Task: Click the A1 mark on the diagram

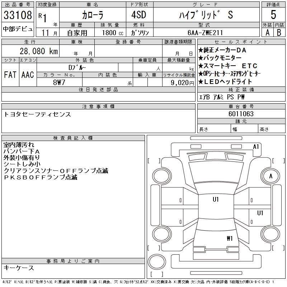Action: point(256,147)
